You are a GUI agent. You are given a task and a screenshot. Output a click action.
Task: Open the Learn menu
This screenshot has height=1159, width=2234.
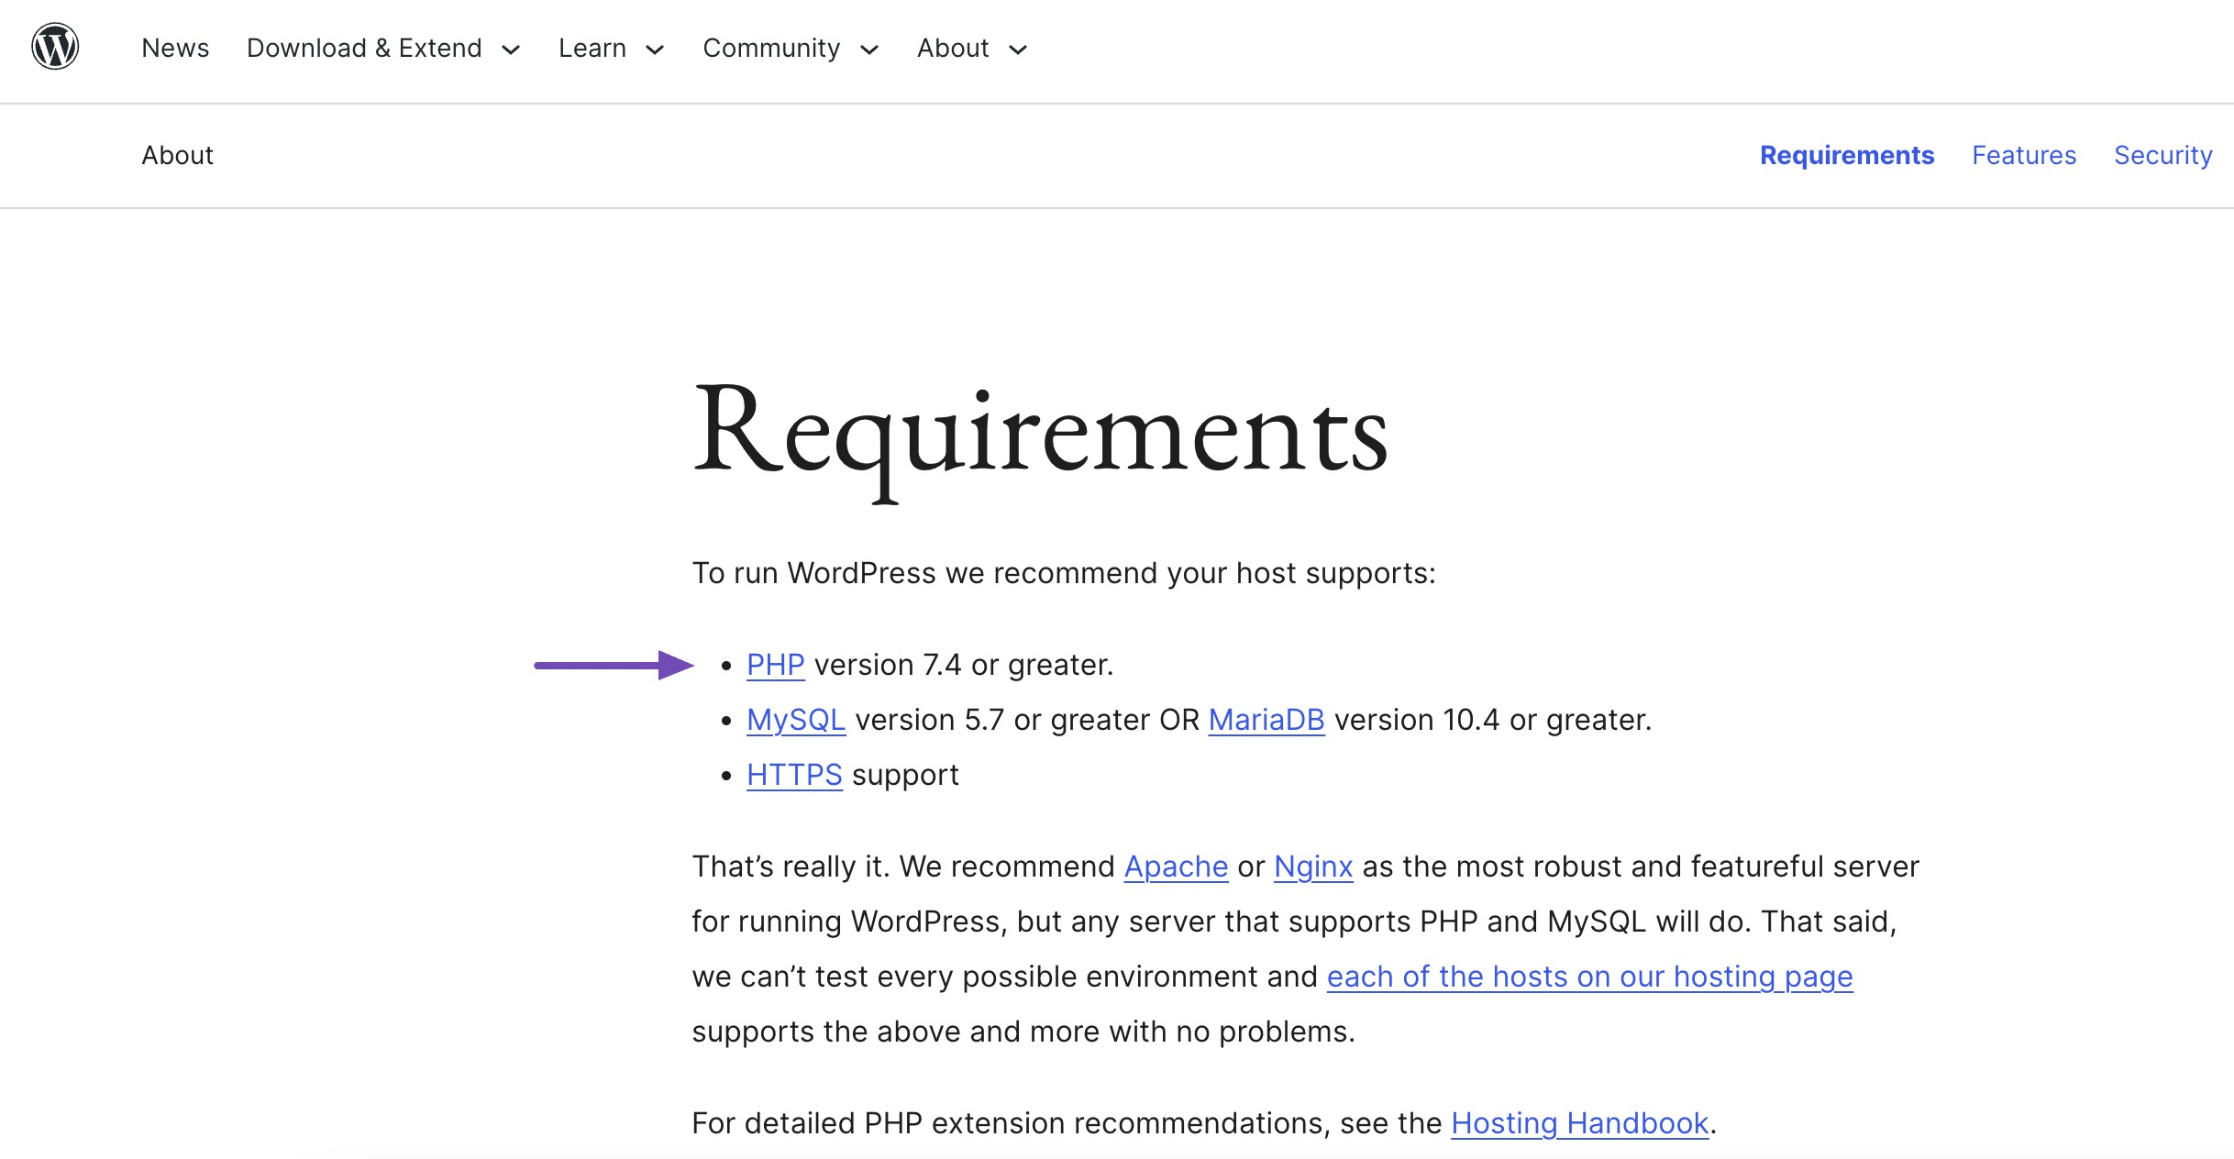tap(592, 48)
